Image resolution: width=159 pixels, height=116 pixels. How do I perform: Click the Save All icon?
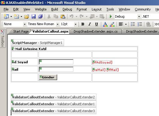coord(40,16)
